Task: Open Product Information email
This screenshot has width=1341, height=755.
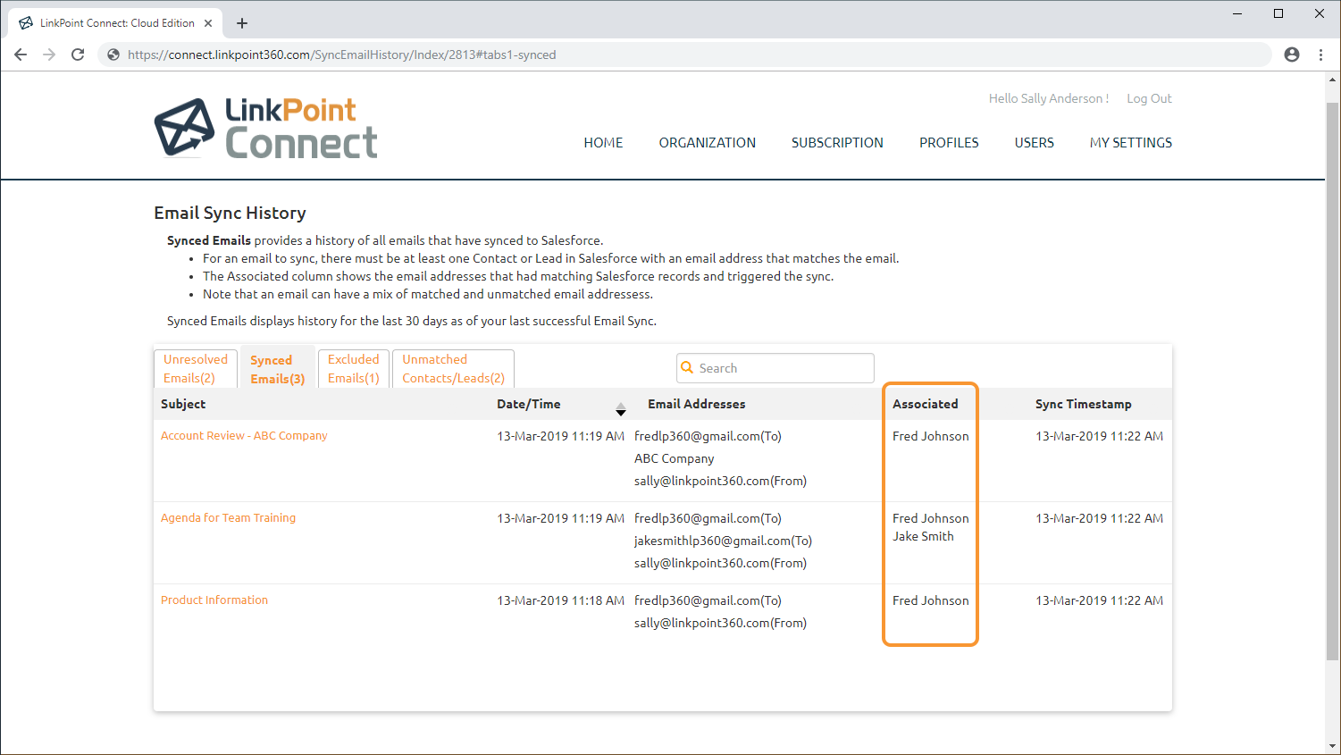Action: 214,600
